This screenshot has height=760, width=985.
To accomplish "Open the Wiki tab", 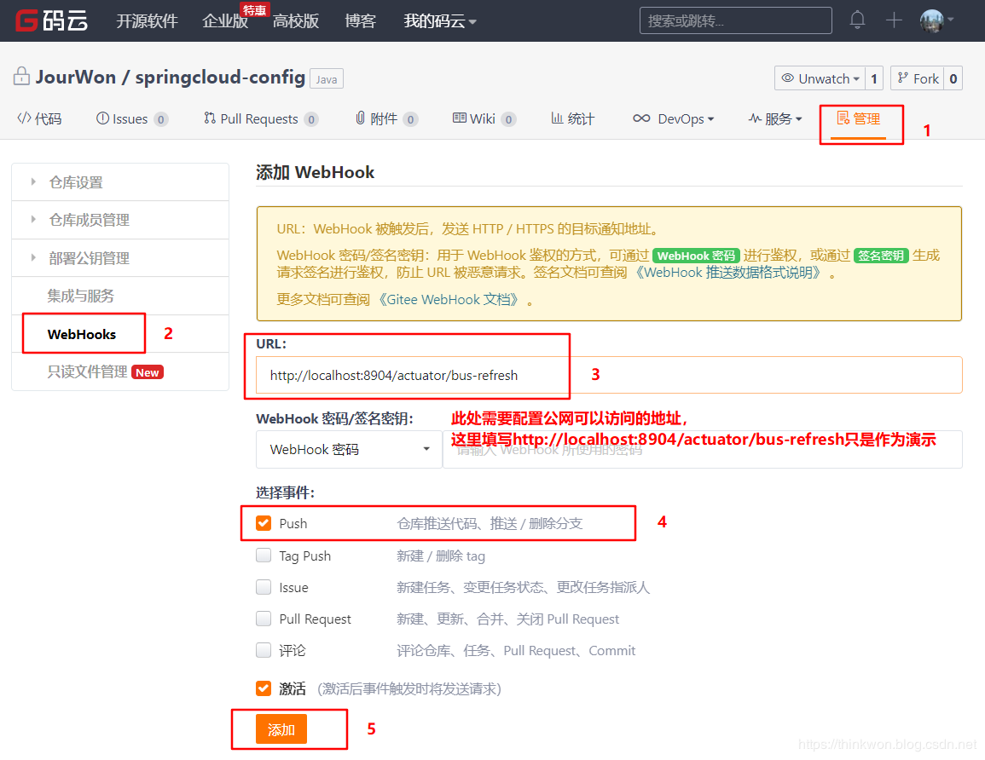I will pyautogui.click(x=483, y=119).
